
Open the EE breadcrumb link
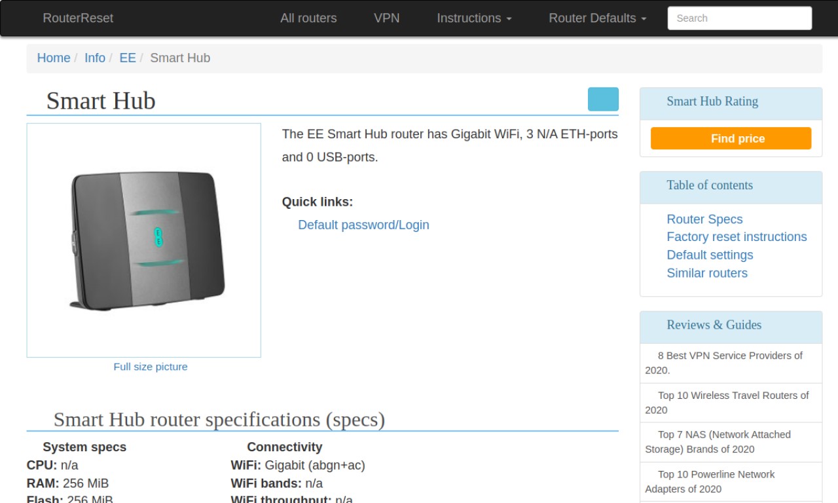click(128, 58)
